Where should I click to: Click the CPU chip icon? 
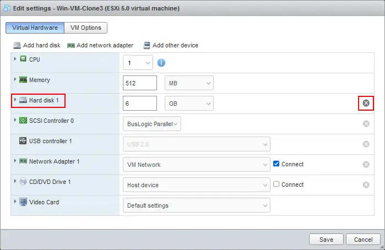pyautogui.click(x=23, y=59)
